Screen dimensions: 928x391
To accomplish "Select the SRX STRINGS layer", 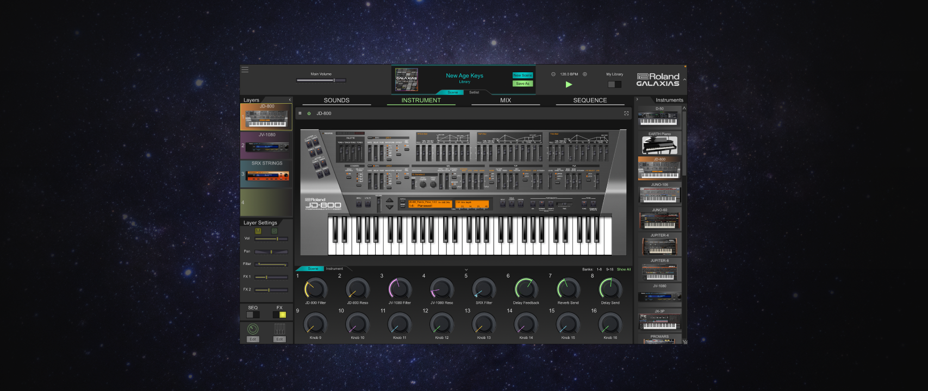I will coord(266,174).
